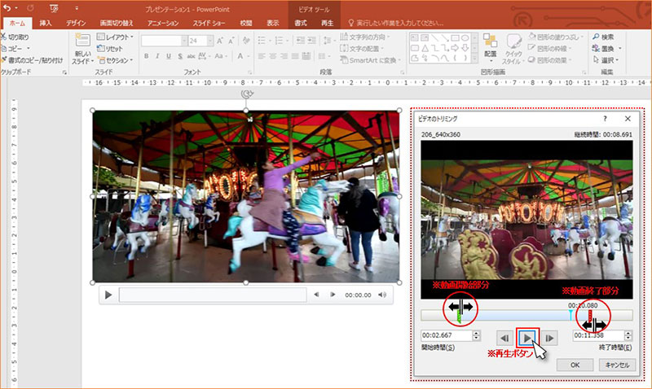The width and height of the screenshot is (652, 389).
Task: Open the 再生 (Playback) video tools tab
Action: coord(327,24)
